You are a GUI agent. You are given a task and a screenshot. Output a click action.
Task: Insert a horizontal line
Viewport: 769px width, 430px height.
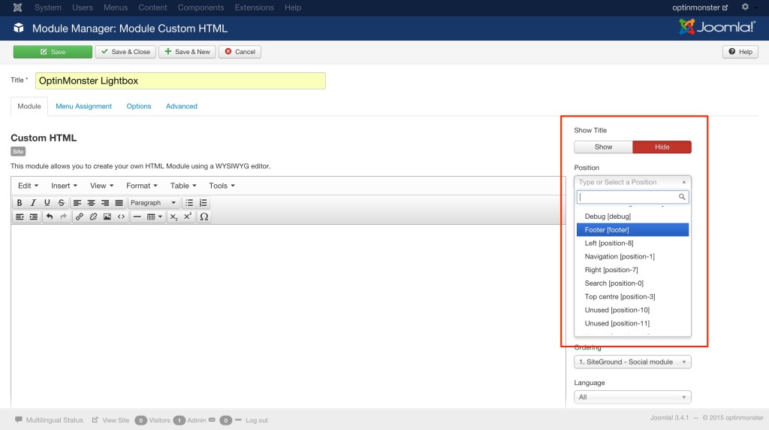pos(137,217)
